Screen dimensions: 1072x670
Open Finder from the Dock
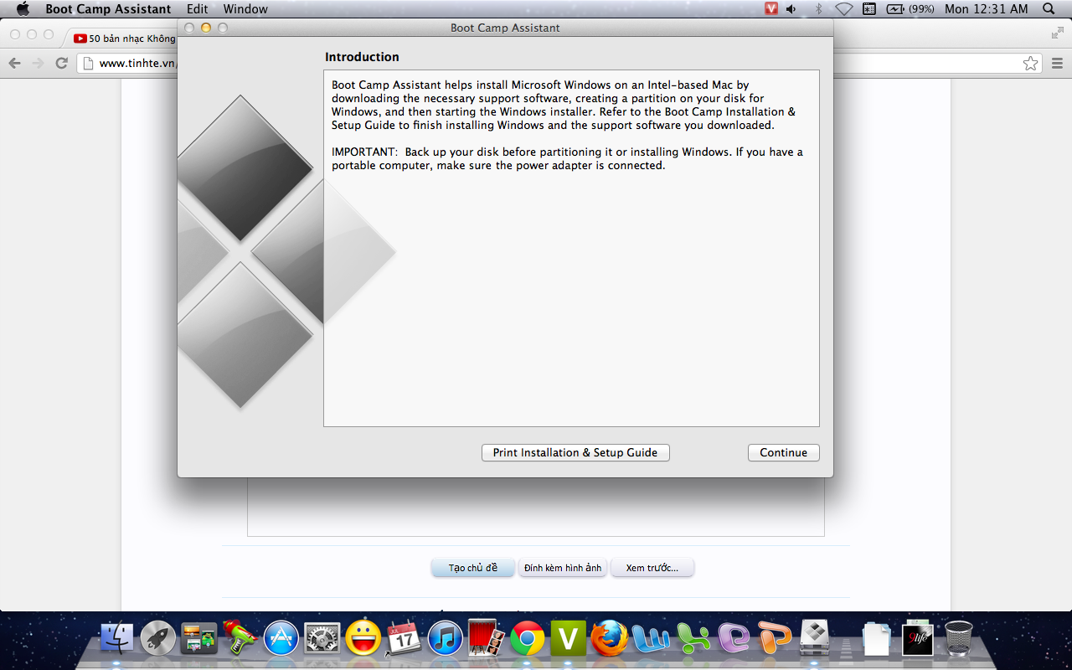(117, 639)
